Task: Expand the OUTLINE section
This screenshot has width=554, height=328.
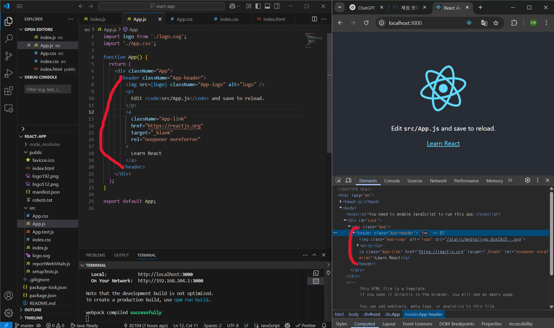Action: (33, 310)
